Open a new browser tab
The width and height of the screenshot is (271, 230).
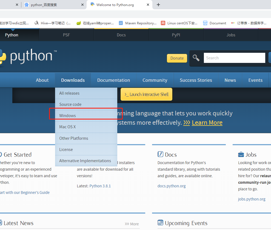click(x=158, y=5)
